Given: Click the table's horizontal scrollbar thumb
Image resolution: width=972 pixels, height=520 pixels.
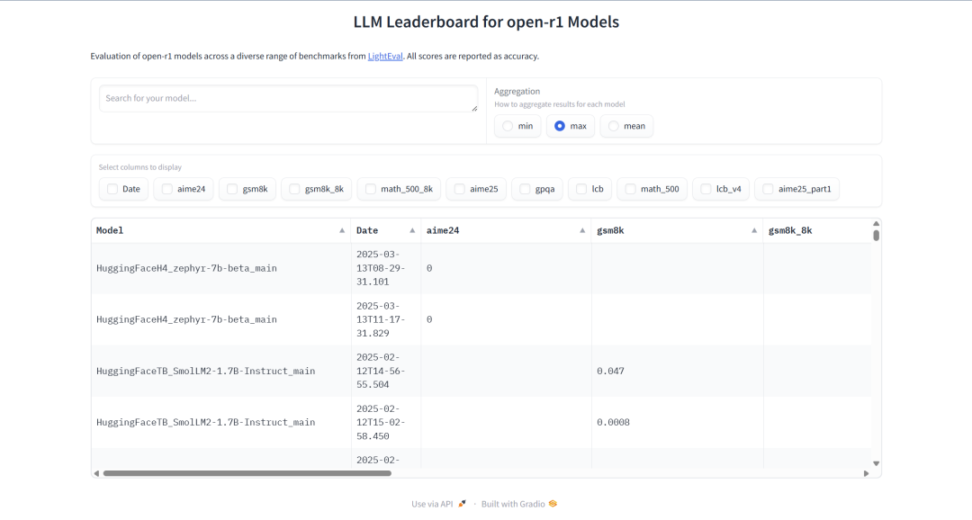Looking at the screenshot, I should pos(247,473).
